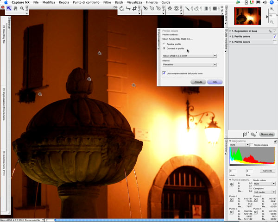Click the Annulla button
Image resolution: width=278 pixels, height=222 pixels.
198,82
